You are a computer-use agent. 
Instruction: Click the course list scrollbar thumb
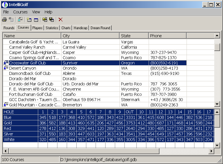217,47
